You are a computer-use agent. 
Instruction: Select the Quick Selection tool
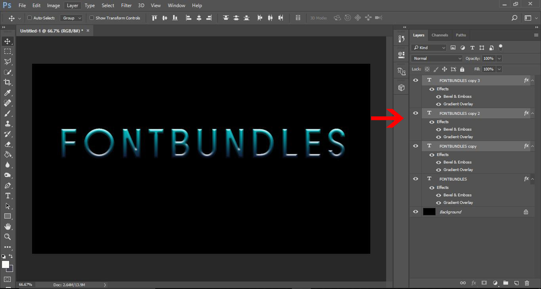click(x=8, y=72)
